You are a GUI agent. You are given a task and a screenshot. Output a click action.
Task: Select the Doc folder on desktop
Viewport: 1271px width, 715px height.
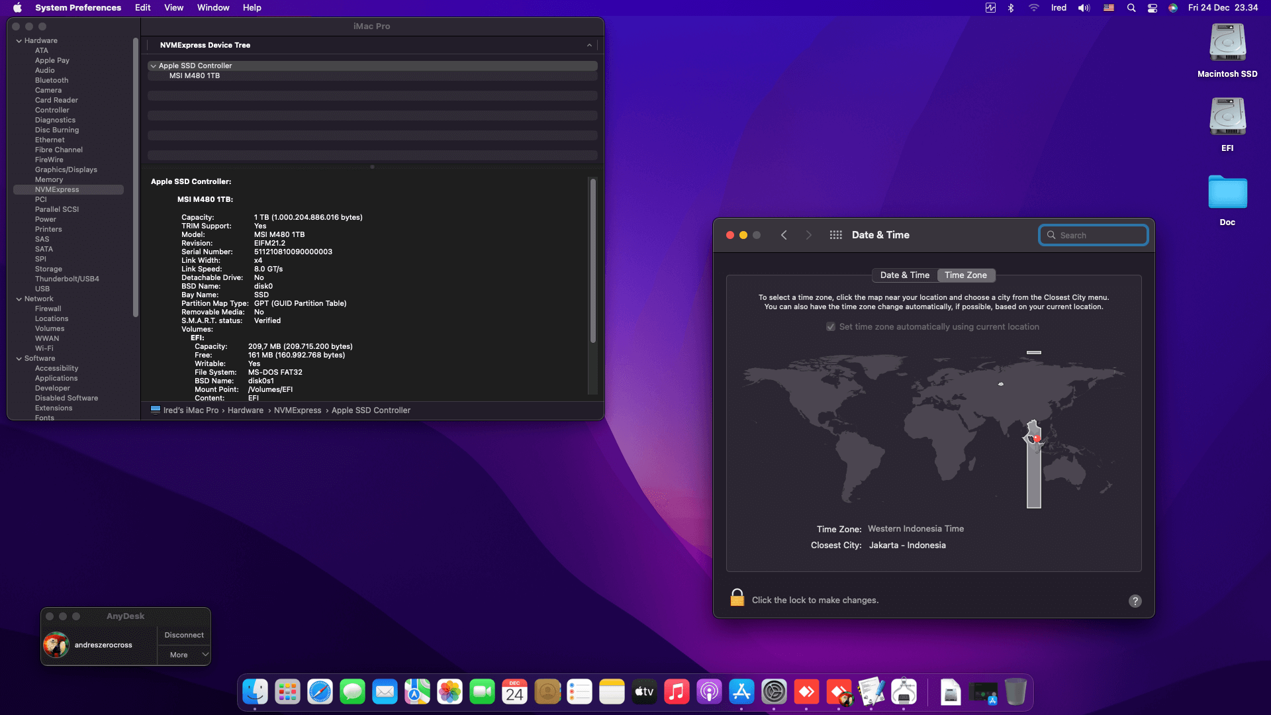(1227, 193)
